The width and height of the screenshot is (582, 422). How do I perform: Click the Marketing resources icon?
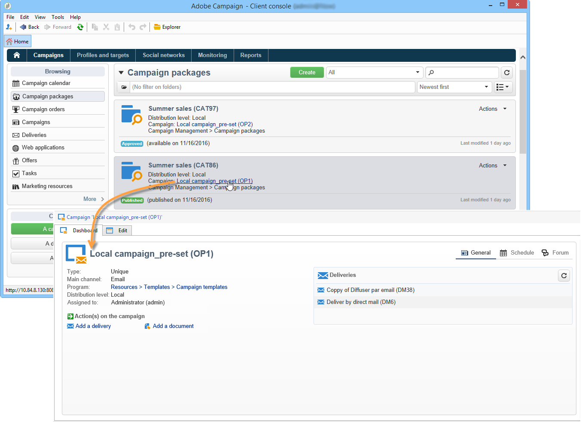(16, 186)
